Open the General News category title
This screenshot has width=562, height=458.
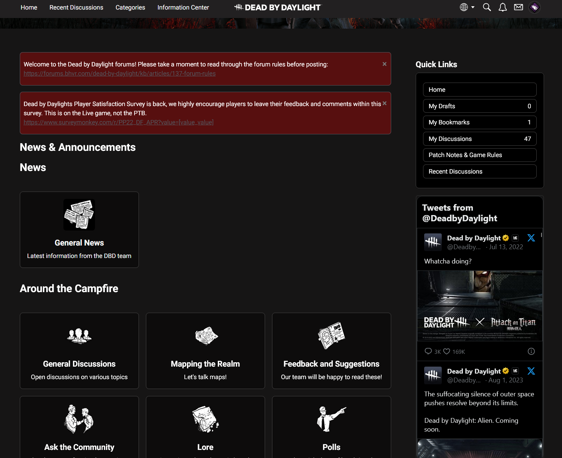pyautogui.click(x=79, y=243)
